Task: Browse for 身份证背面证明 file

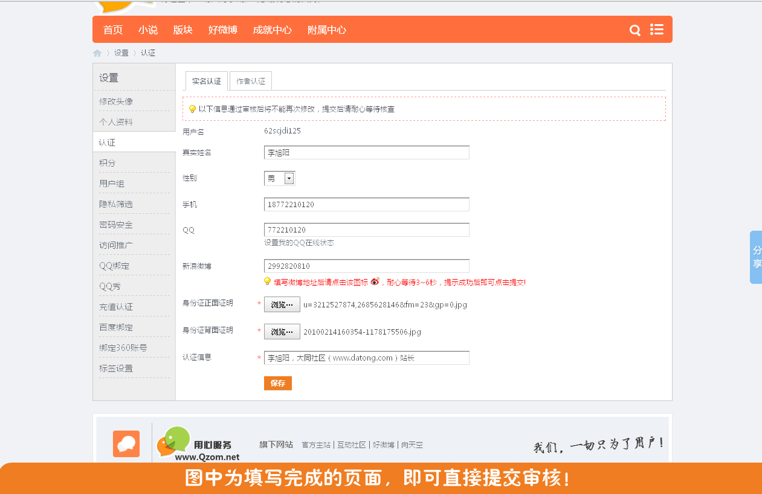Action: (282, 332)
